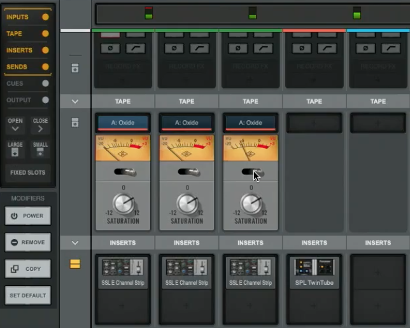The height and width of the screenshot is (328, 410).
Task: Click the TAPE header on the red channel
Action: pyautogui.click(x=315, y=101)
